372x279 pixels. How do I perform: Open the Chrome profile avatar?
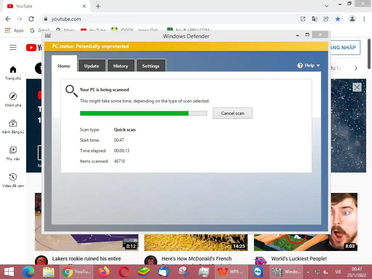click(x=352, y=19)
